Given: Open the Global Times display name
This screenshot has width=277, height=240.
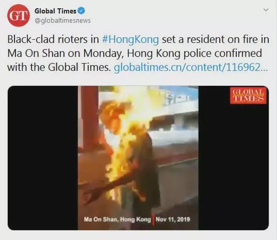Looking at the screenshot, I should pos(55,11).
